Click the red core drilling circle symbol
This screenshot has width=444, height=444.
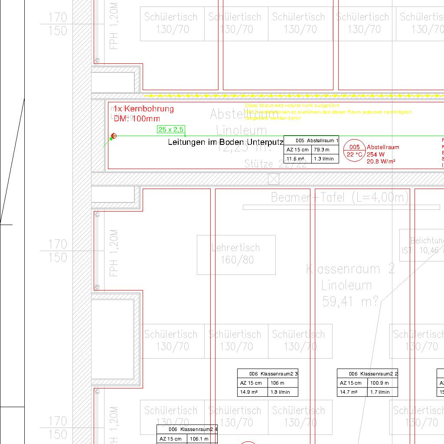tap(114, 136)
